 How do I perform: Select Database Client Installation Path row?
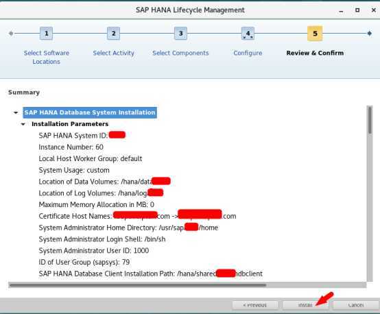click(150, 274)
